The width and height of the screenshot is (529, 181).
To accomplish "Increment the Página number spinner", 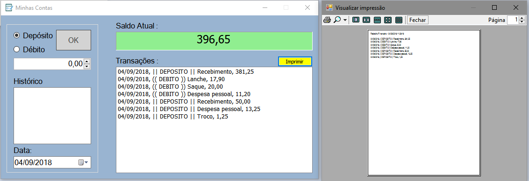I will [522, 18].
